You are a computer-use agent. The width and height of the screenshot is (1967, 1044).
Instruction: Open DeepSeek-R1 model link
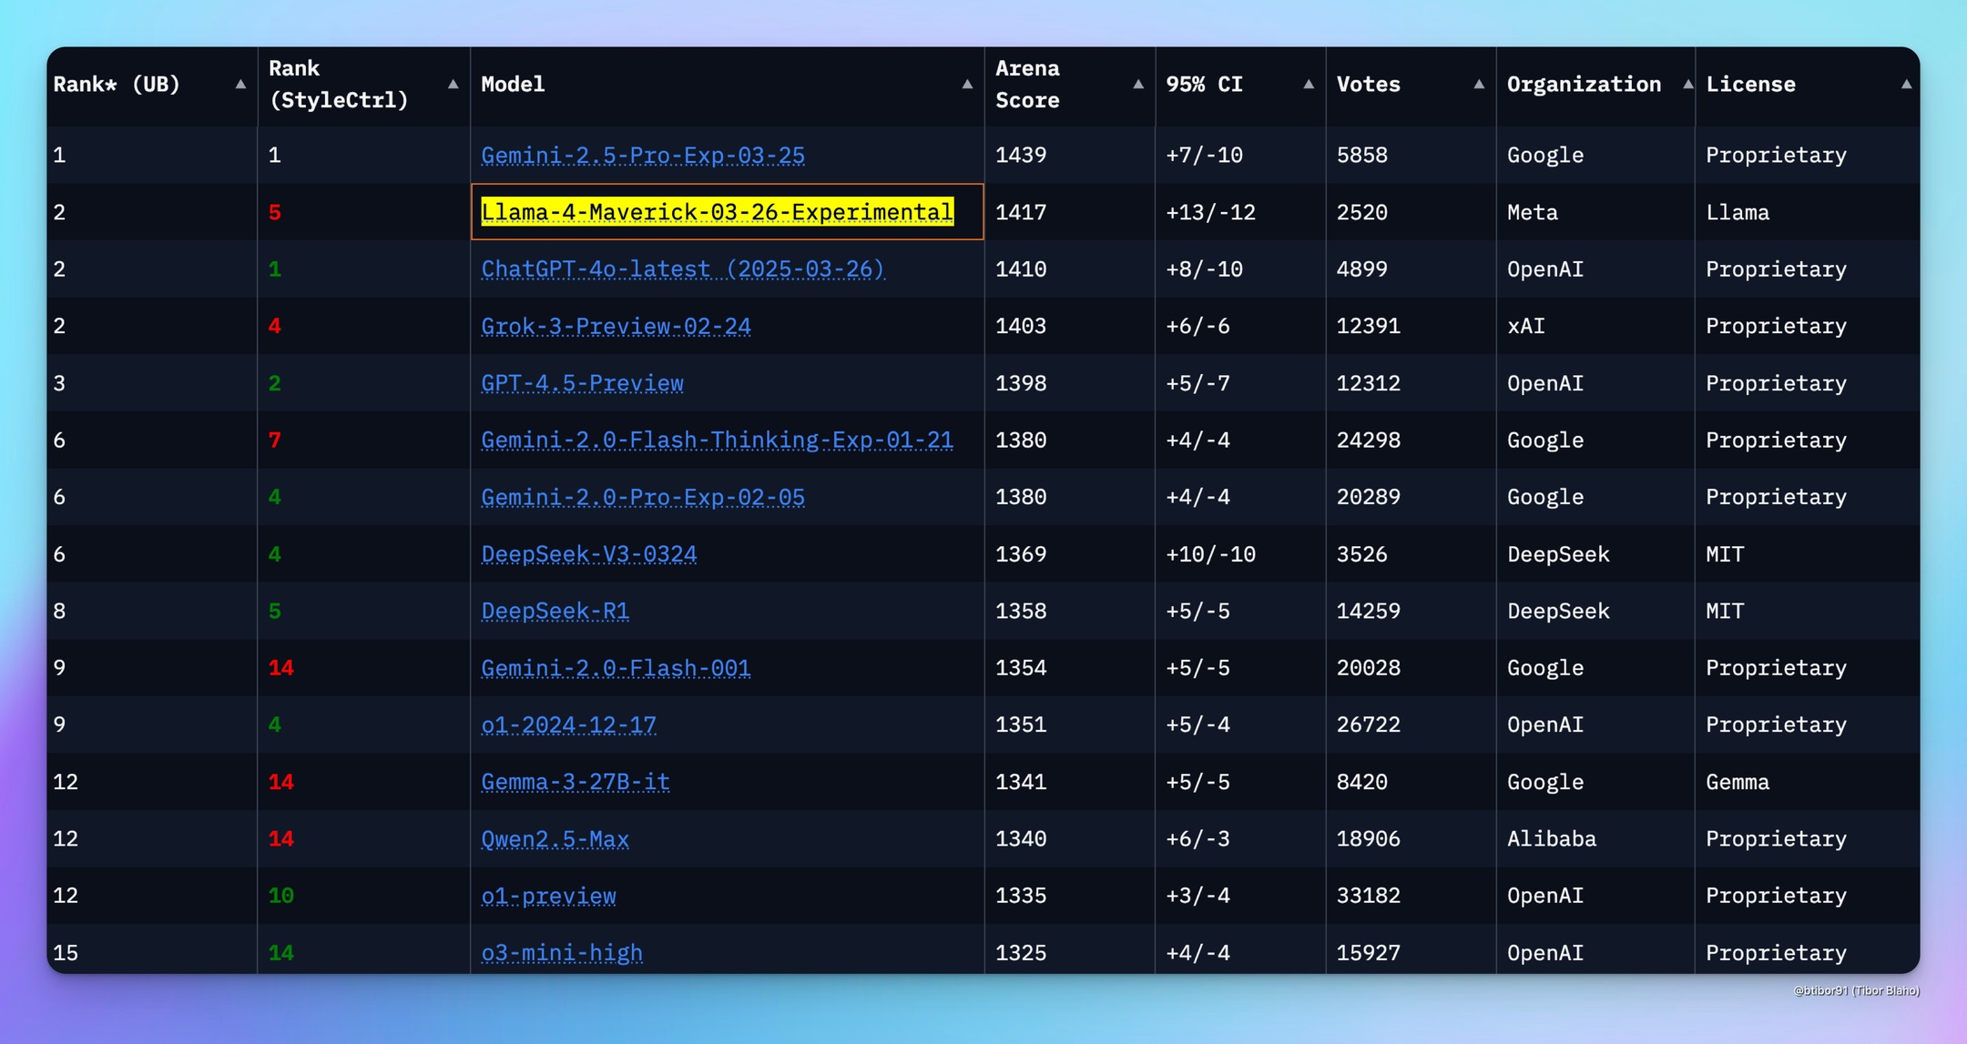coord(555,611)
